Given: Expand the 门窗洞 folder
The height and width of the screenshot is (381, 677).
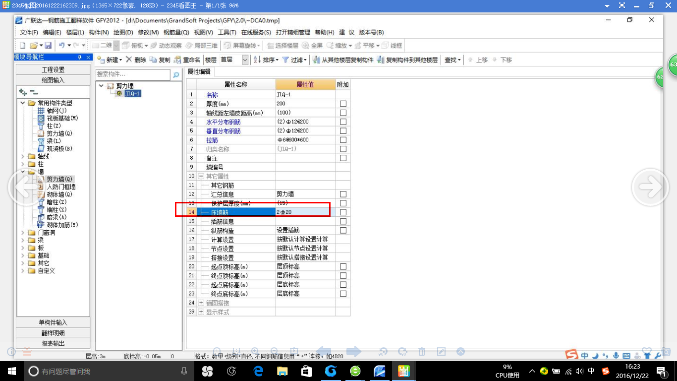Looking at the screenshot, I should pyautogui.click(x=23, y=233).
